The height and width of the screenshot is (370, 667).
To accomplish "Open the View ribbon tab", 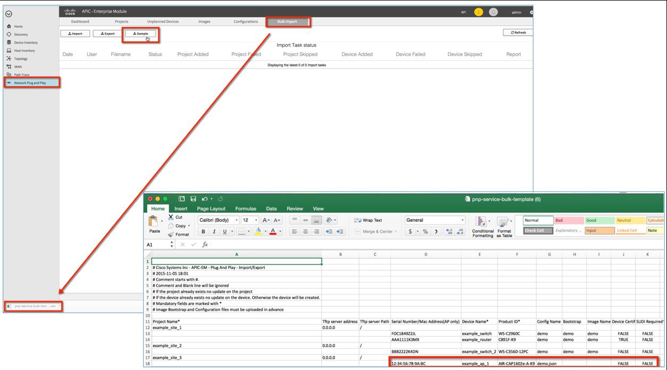I will (318, 209).
